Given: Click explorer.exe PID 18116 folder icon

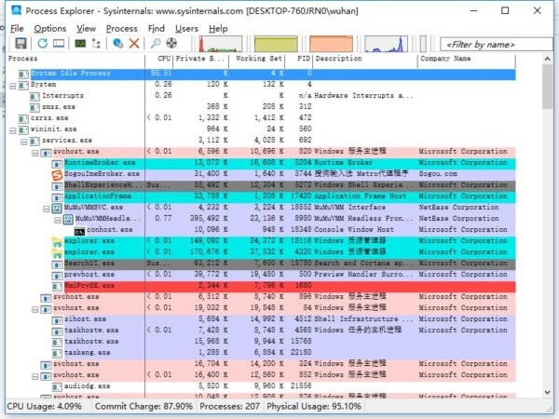Looking at the screenshot, I should pos(57,241).
